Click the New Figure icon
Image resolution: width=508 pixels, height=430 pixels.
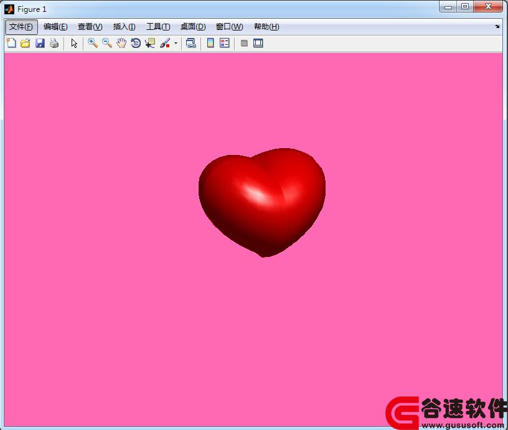pos(11,43)
